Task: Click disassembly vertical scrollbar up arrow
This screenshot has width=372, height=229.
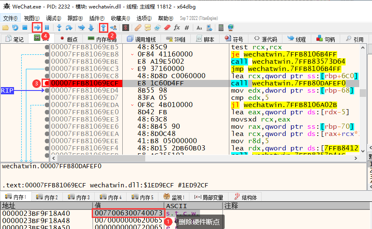Action: tap(363, 48)
